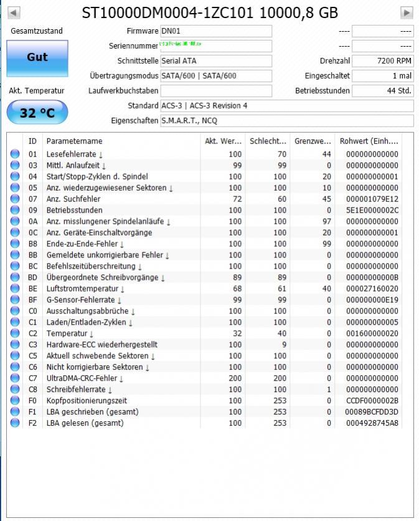Go to next disk with right arrow
The width and height of the screenshot is (419, 521).
pyautogui.click(x=407, y=13)
